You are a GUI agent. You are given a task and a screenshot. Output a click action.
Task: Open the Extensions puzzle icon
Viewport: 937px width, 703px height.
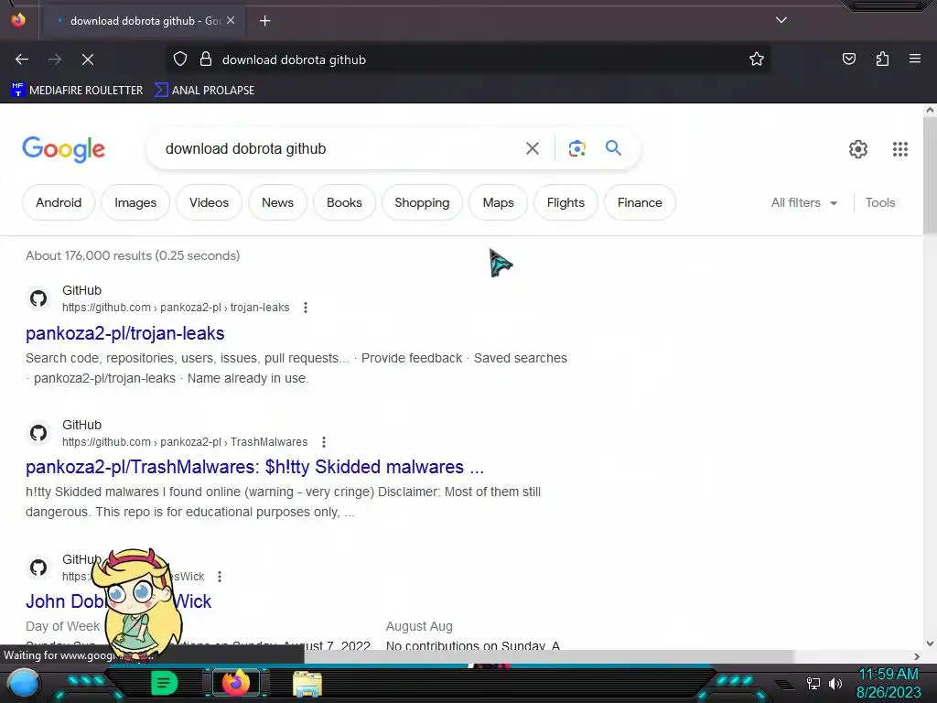pyautogui.click(x=882, y=59)
